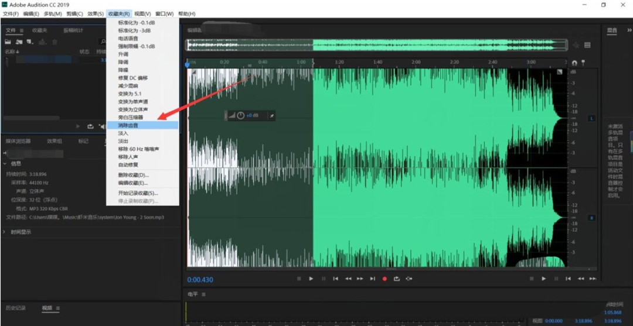Adjust the HUD volume knob +0 dB
This screenshot has width=633, height=326.
point(241,116)
